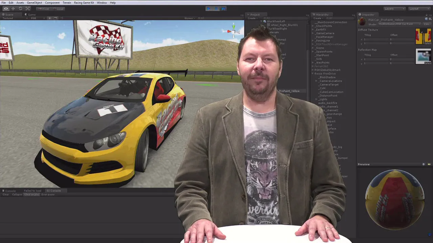Viewport: 433px width, 243px height.
Task: Click the RGKCar_ProPaint_Yellow material preview icon
Action: click(362, 22)
